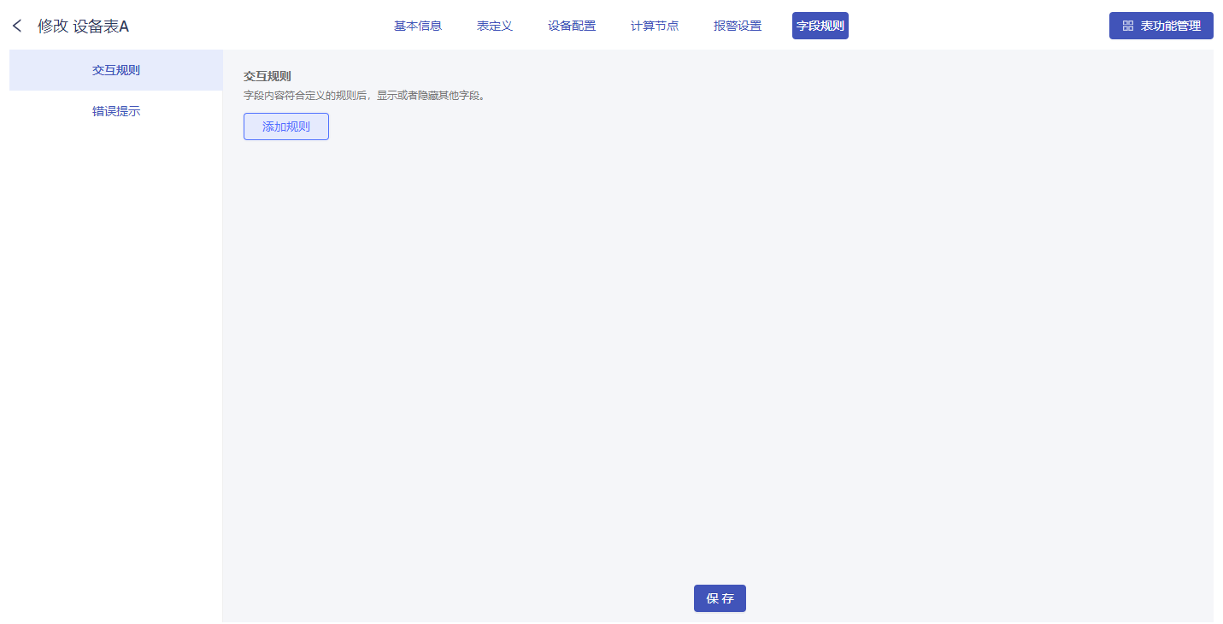
Task: Click the 保存 button
Action: click(720, 598)
